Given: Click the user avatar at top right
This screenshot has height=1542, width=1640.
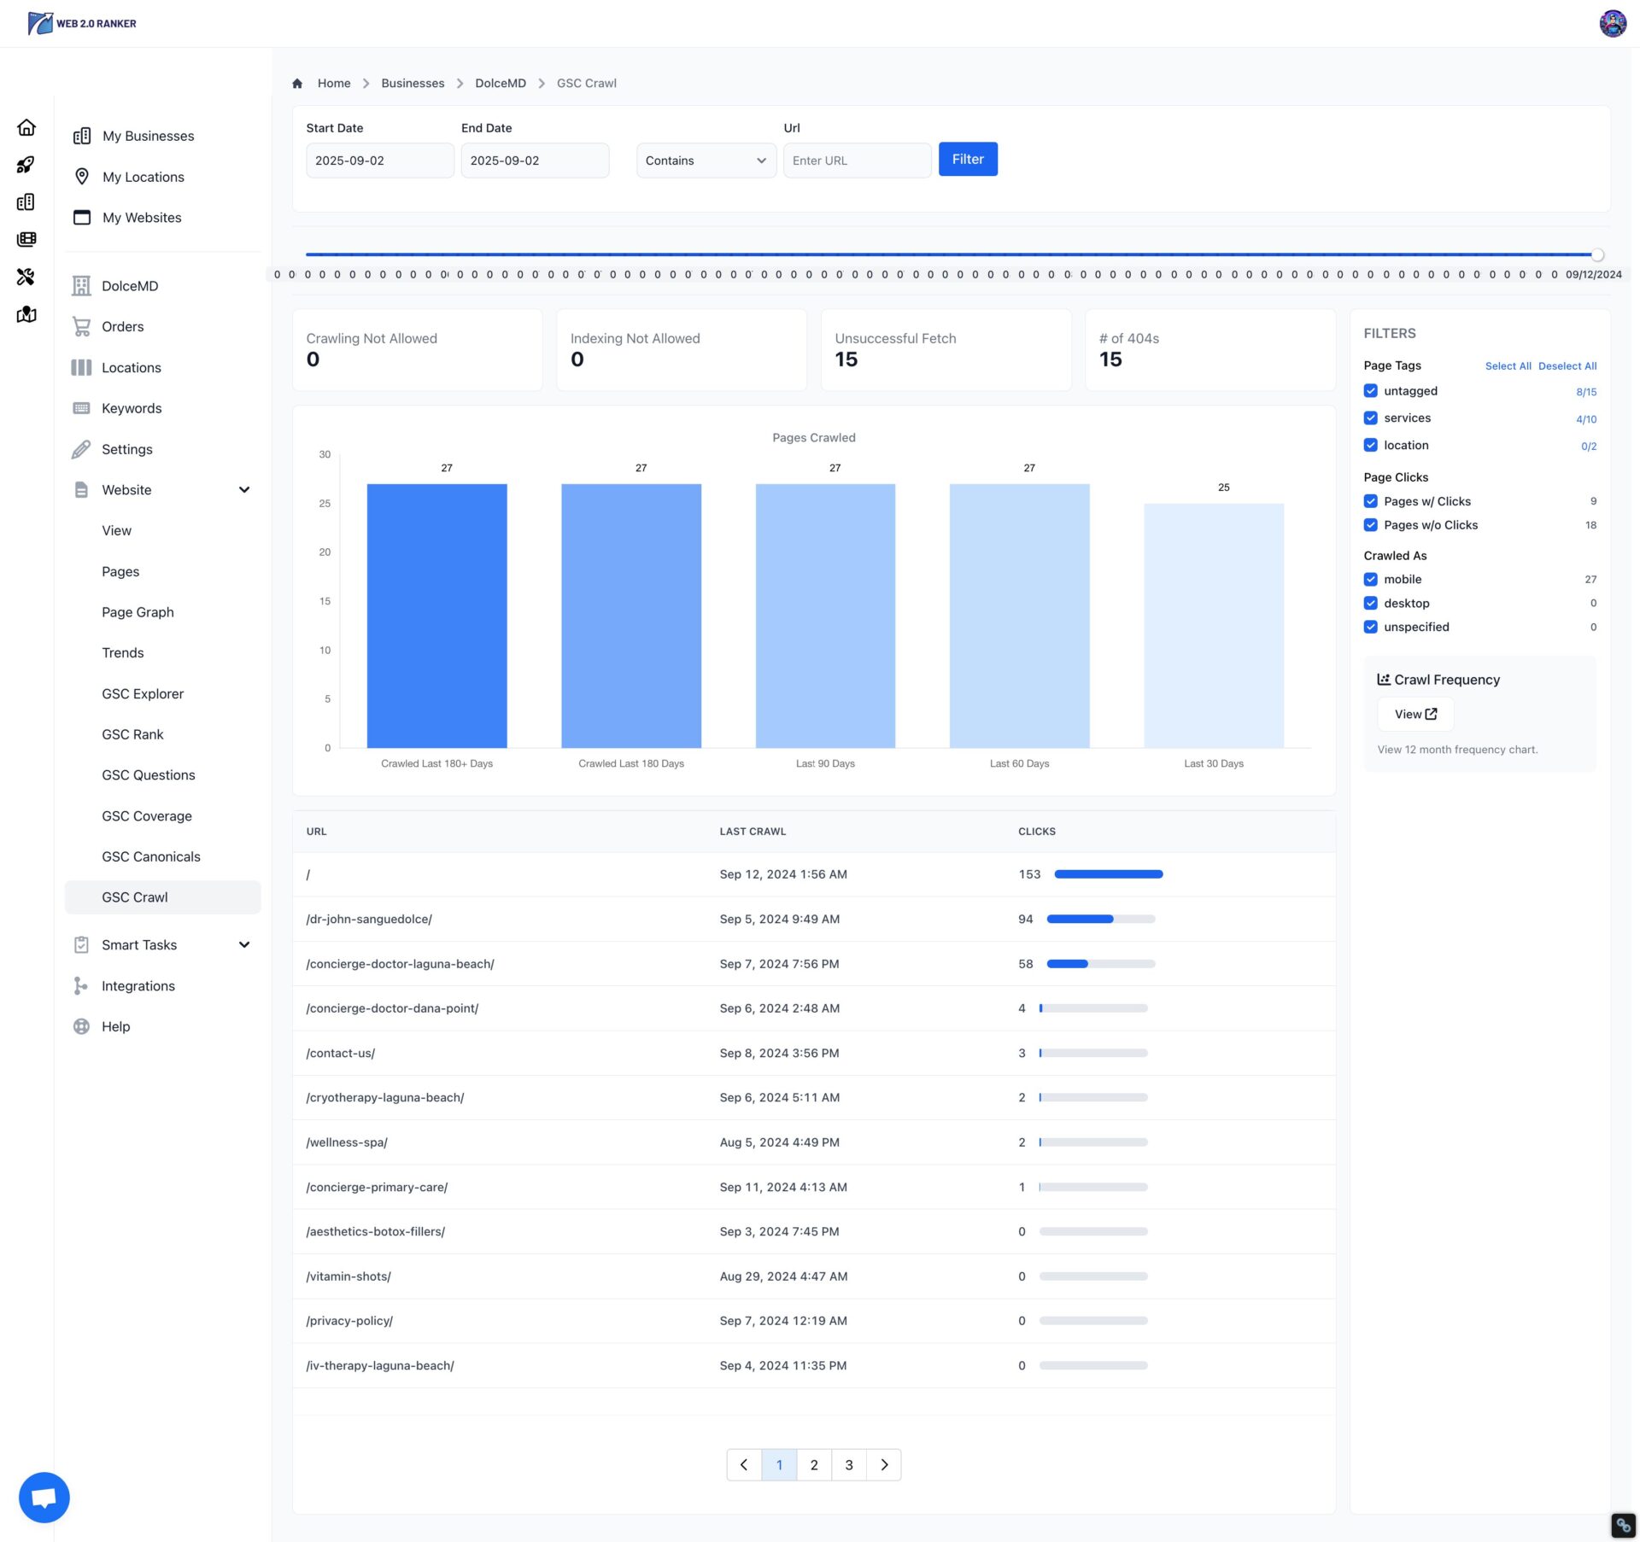Looking at the screenshot, I should pyautogui.click(x=1612, y=23).
